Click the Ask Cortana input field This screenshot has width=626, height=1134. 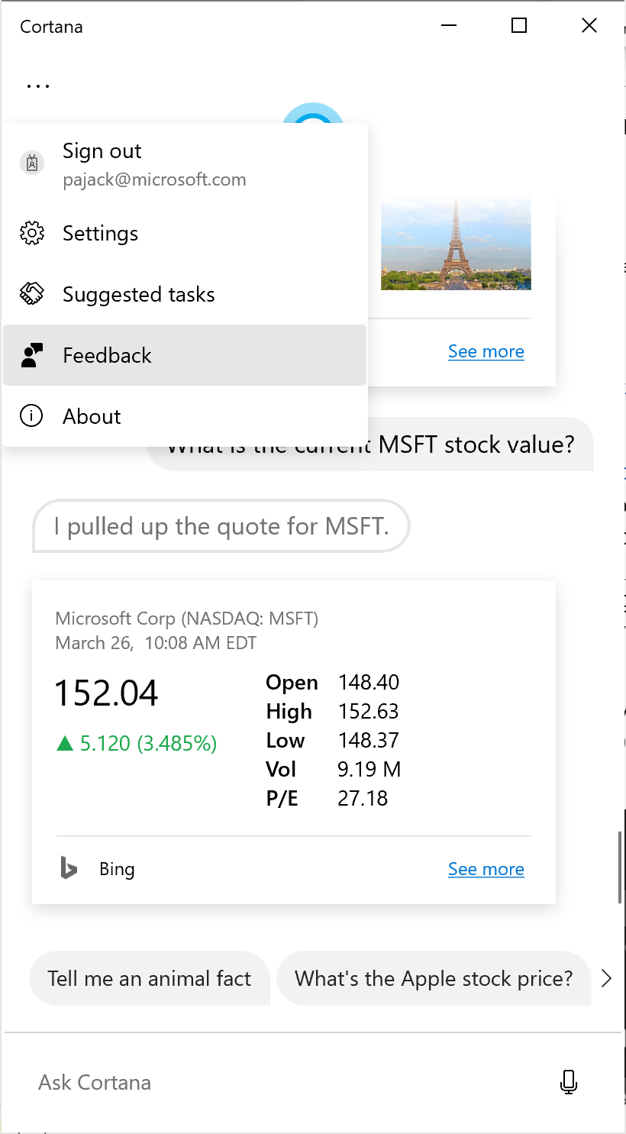click(290, 1082)
